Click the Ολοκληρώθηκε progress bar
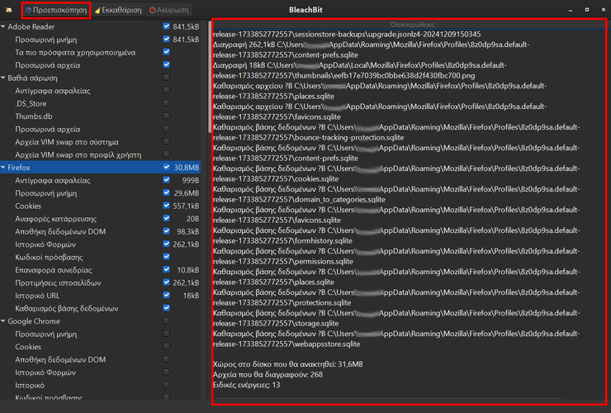This screenshot has width=611, height=413. [x=409, y=25]
